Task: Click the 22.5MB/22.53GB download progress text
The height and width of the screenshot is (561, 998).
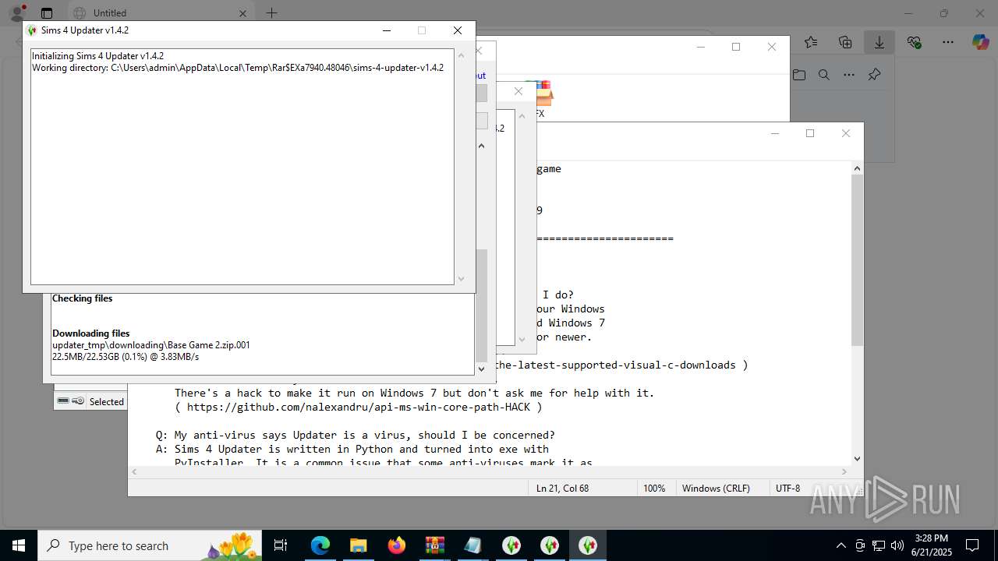Action: click(x=126, y=357)
